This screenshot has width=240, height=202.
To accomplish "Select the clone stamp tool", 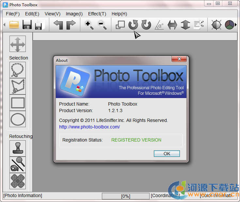I will pos(18,148).
